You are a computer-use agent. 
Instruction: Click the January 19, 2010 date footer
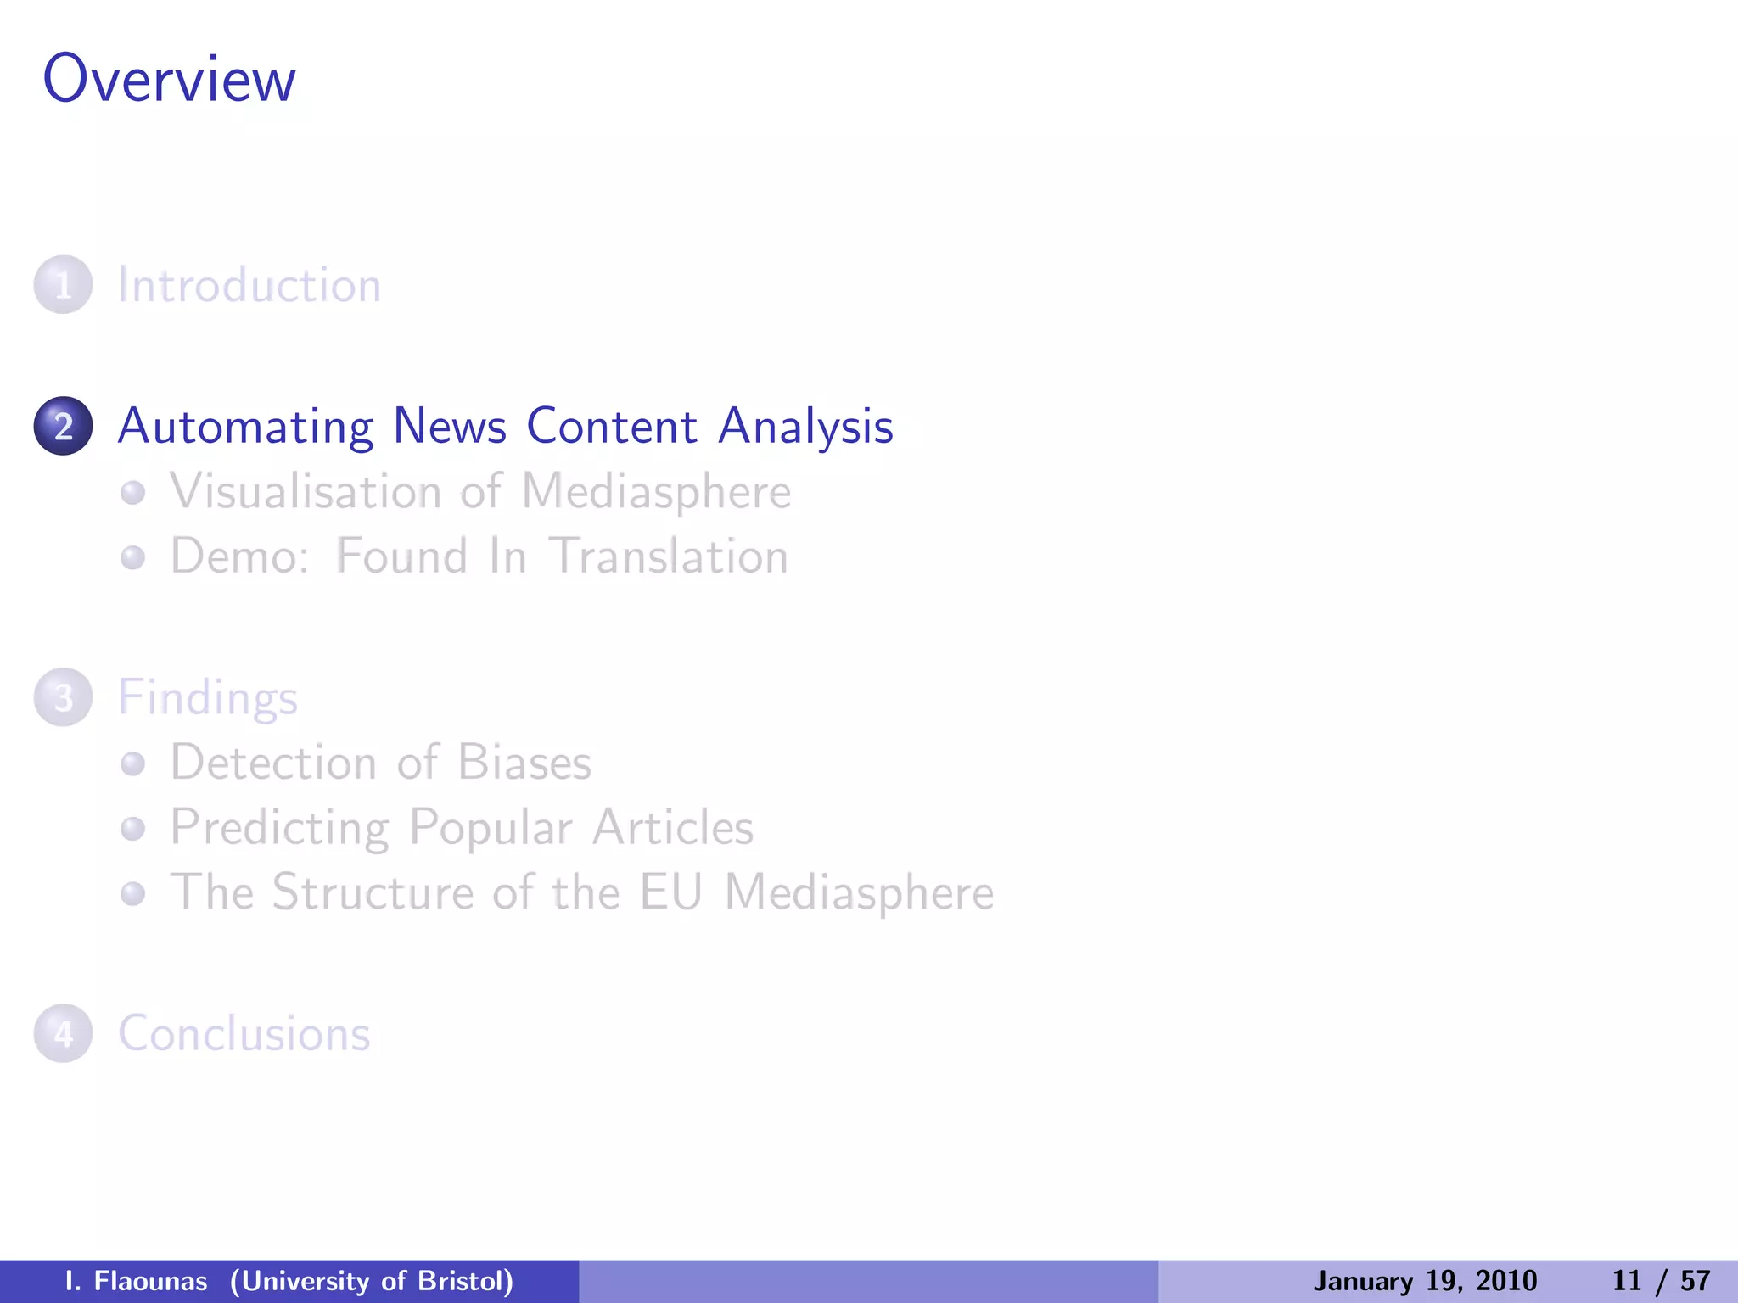pos(1425,1281)
